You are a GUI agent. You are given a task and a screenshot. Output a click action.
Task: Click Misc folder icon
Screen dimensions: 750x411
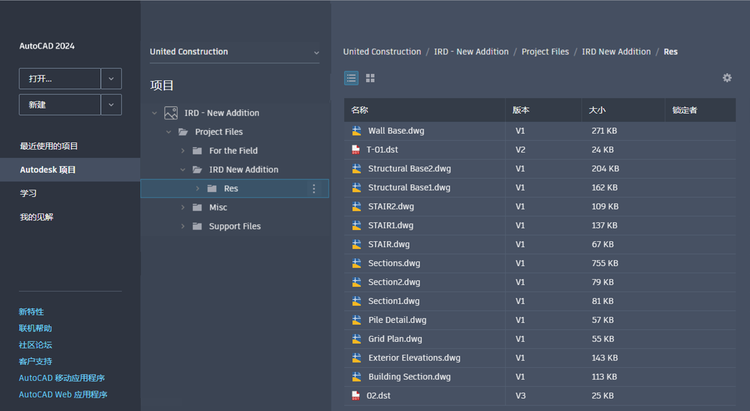click(x=198, y=208)
